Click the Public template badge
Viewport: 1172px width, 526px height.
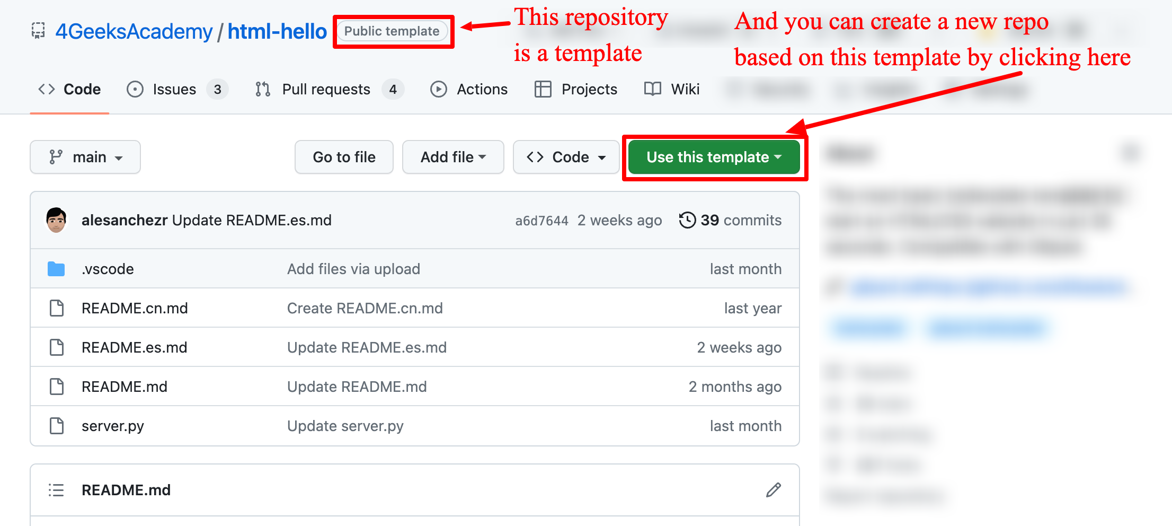click(x=392, y=31)
